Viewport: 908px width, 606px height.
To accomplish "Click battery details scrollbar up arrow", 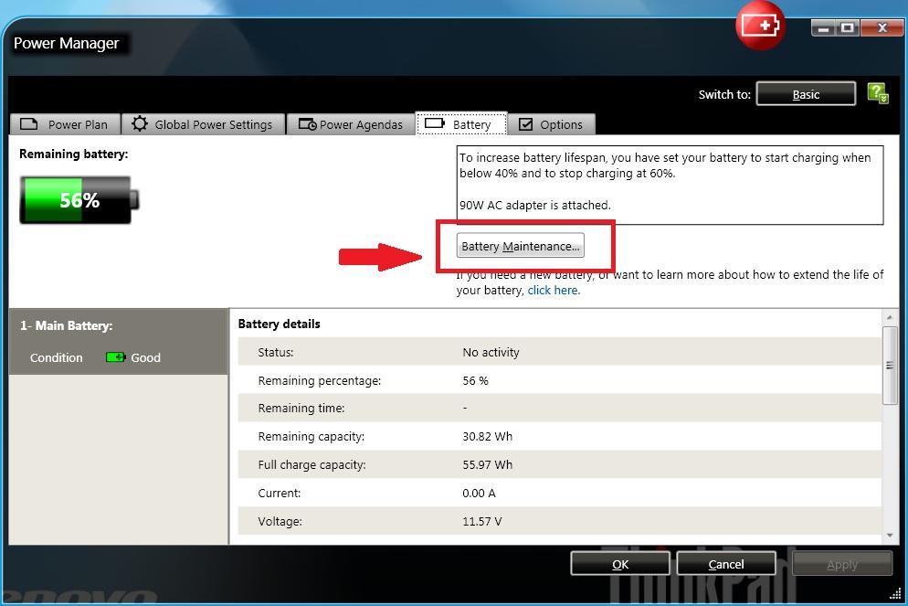I will tap(890, 318).
